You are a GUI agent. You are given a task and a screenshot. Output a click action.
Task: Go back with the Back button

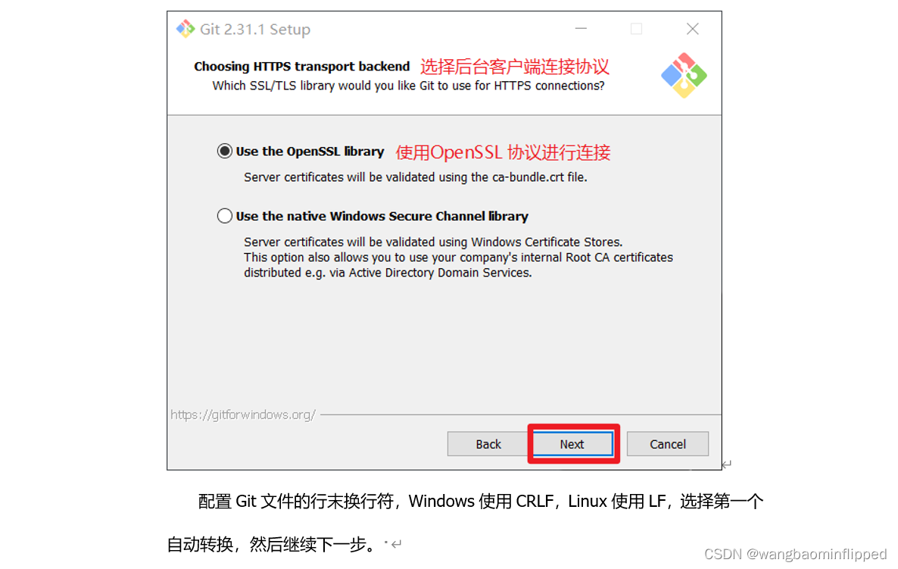click(488, 444)
